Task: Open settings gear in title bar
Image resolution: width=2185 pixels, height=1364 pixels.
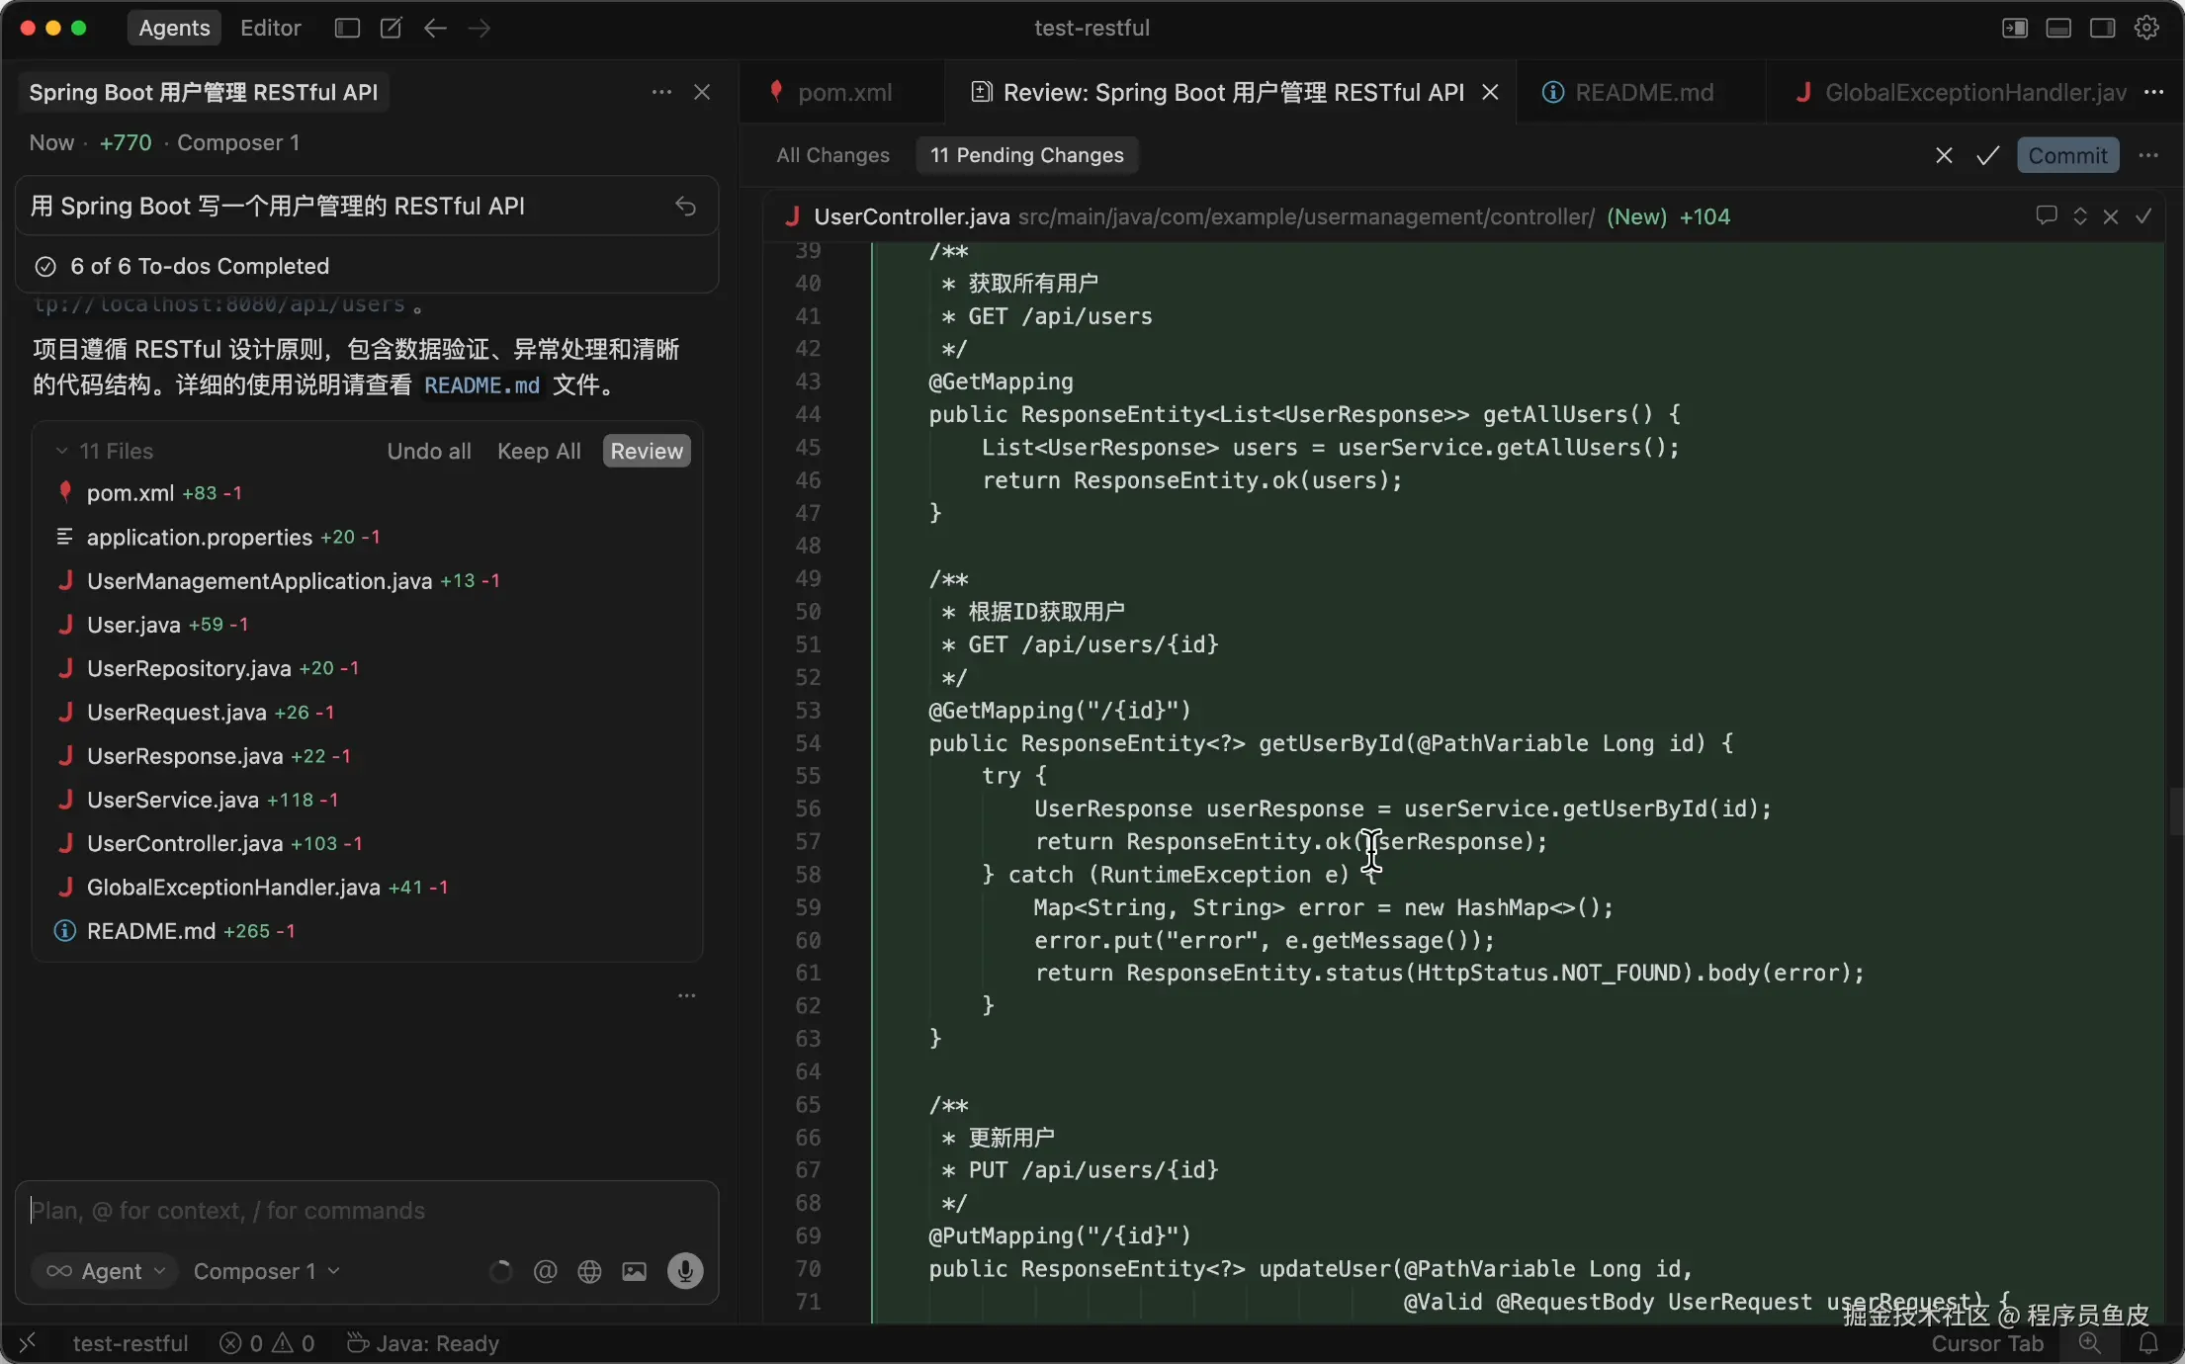Action: click(2146, 28)
